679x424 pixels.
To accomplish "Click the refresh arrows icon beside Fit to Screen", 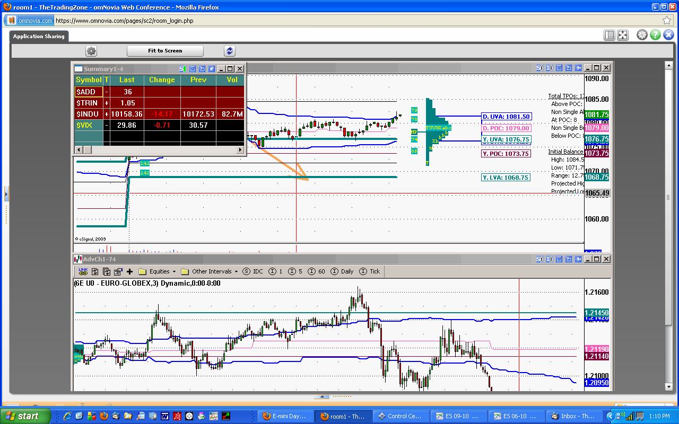I will tap(229, 51).
